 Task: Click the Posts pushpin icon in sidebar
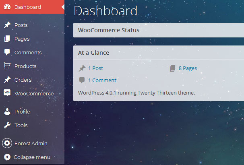point(7,25)
